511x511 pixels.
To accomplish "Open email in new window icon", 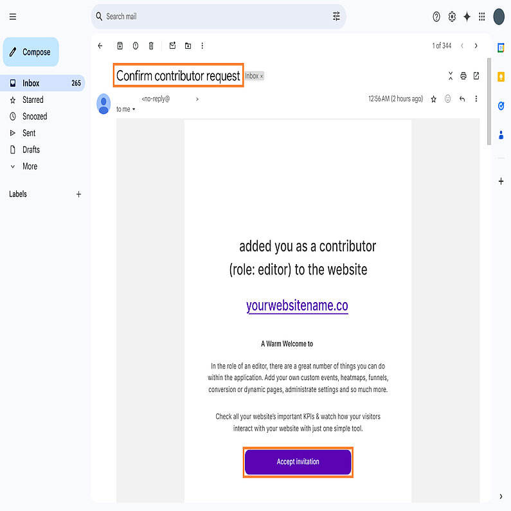I will 476,76.
